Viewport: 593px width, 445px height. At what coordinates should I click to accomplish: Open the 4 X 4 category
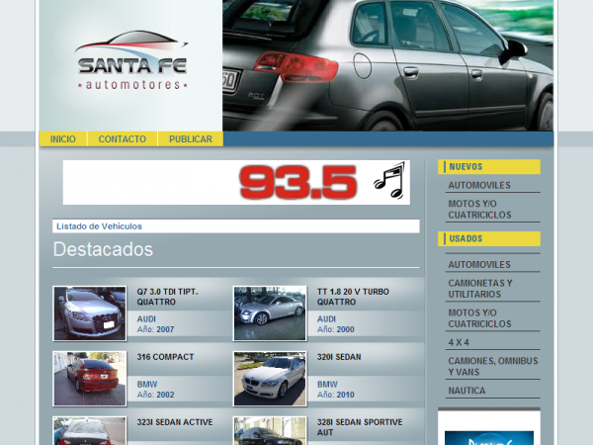point(459,342)
